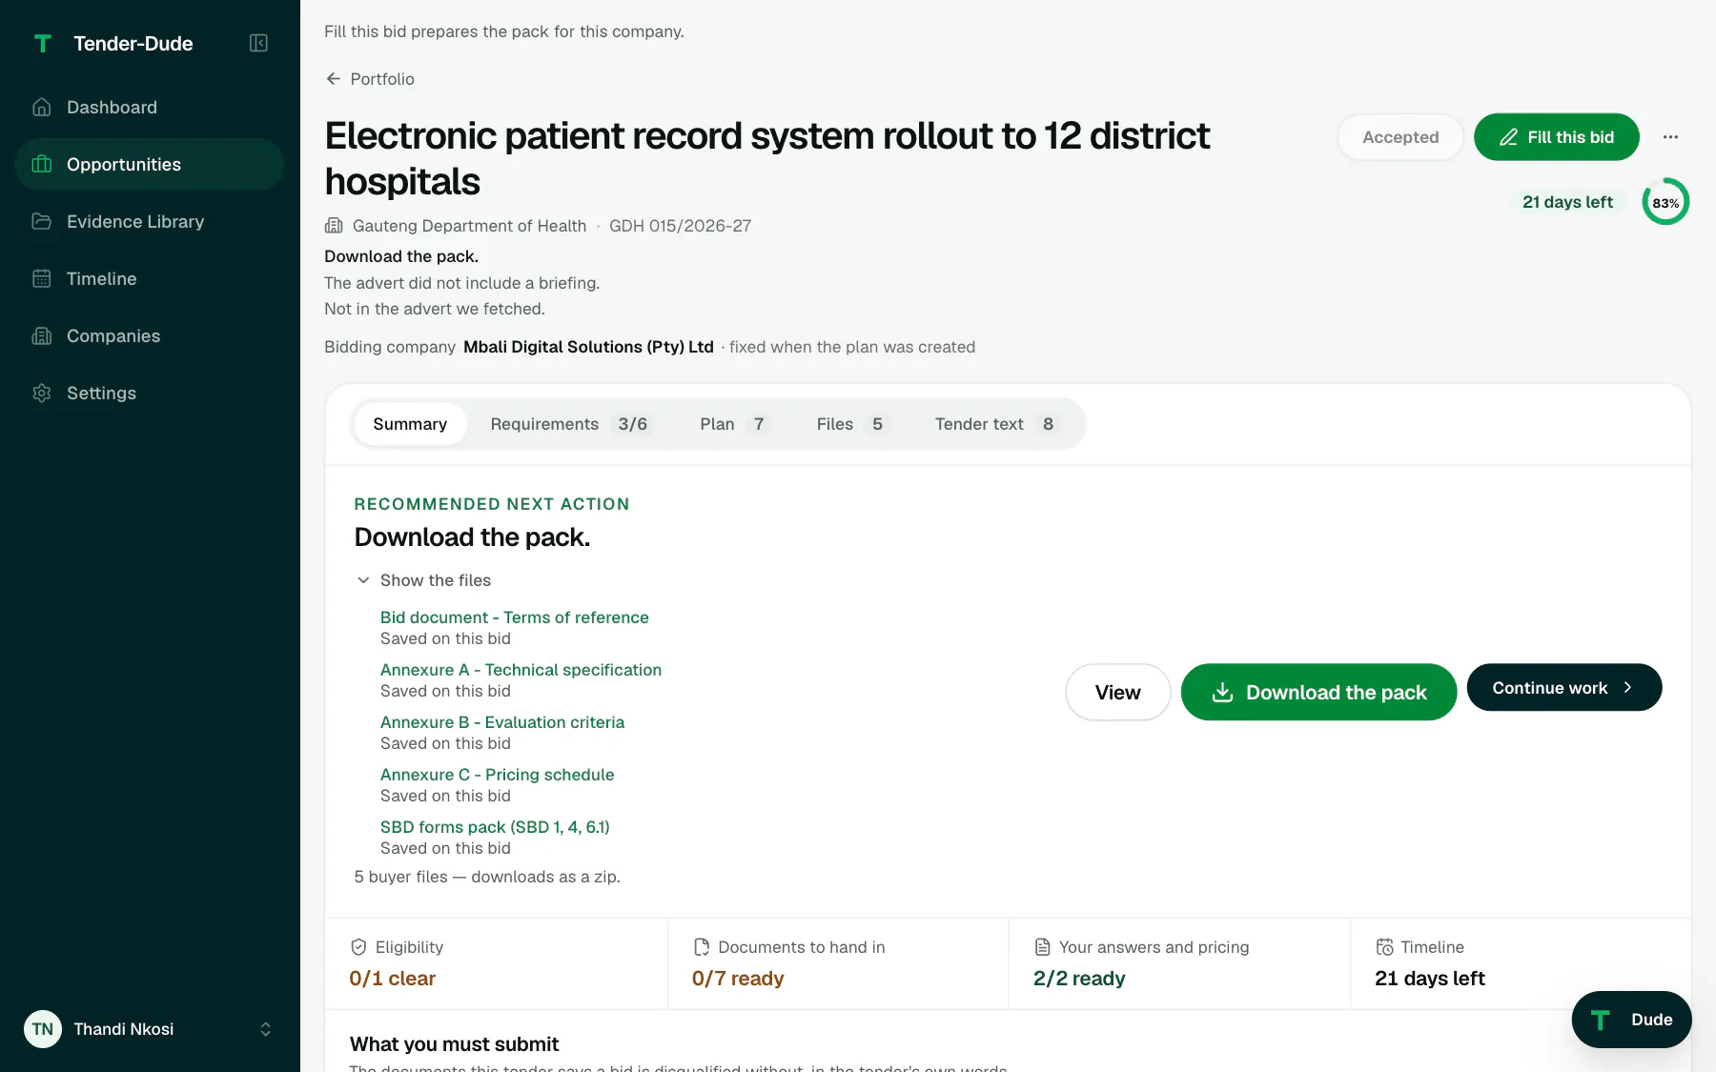Viewport: 1716px width, 1072px height.
Task: Click the View button
Action: tap(1117, 692)
